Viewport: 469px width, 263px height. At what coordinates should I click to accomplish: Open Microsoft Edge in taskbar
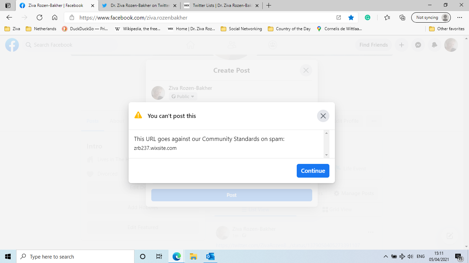177,256
